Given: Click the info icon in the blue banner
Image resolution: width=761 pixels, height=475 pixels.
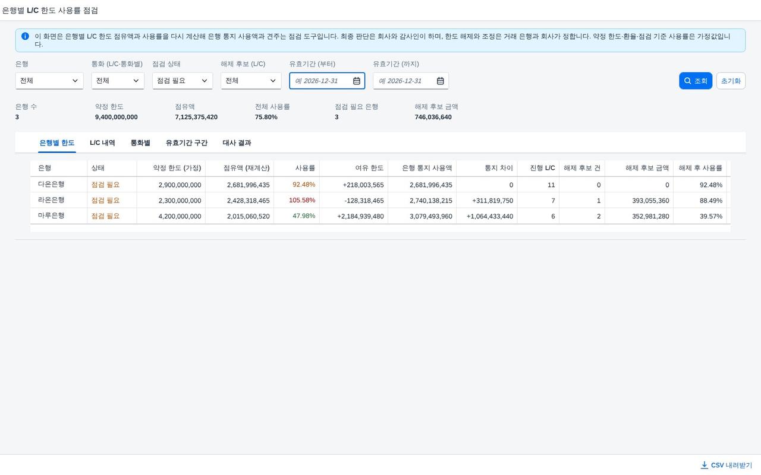Looking at the screenshot, I should [25, 36].
